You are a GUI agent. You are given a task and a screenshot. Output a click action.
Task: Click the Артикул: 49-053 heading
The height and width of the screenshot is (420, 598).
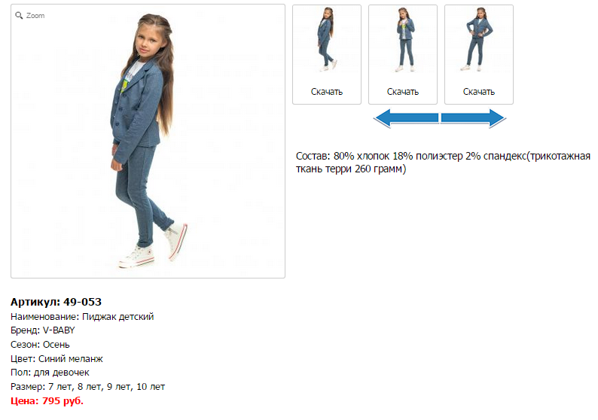coord(56,302)
